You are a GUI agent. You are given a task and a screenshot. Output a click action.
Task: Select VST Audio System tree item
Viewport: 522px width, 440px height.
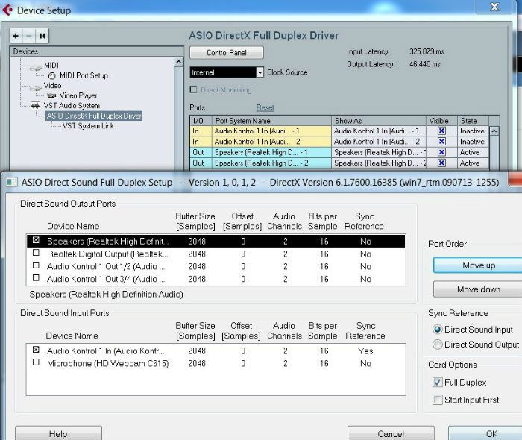pyautogui.click(x=72, y=106)
